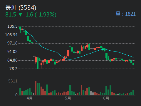The height and width of the screenshot is (106, 141).
Task: Click the 84.86 price axis label
Action: click(x=12, y=60)
